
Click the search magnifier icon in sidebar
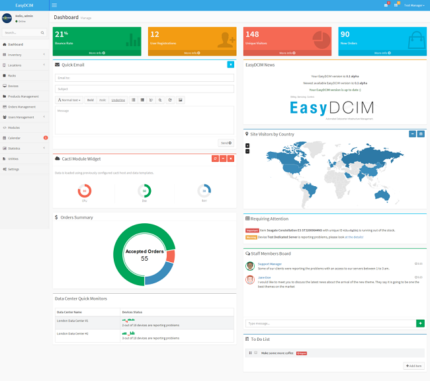click(42, 32)
